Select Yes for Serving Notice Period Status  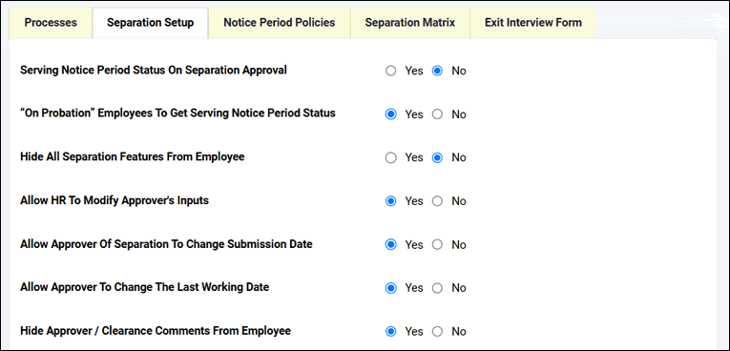coord(391,71)
